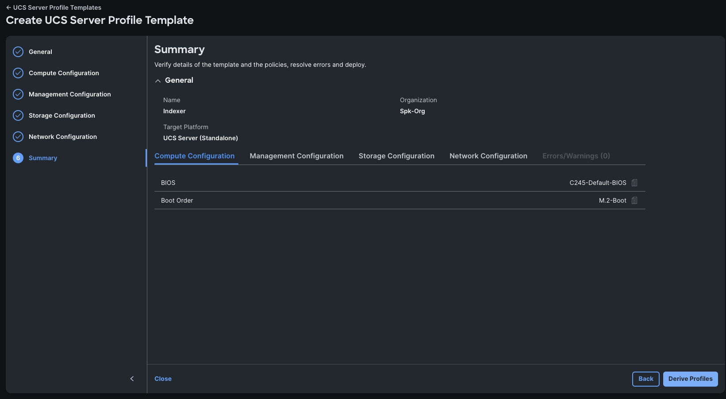726x399 pixels.
Task: Click the copy icon beside C245-Default-BIOS
Action: tap(635, 182)
